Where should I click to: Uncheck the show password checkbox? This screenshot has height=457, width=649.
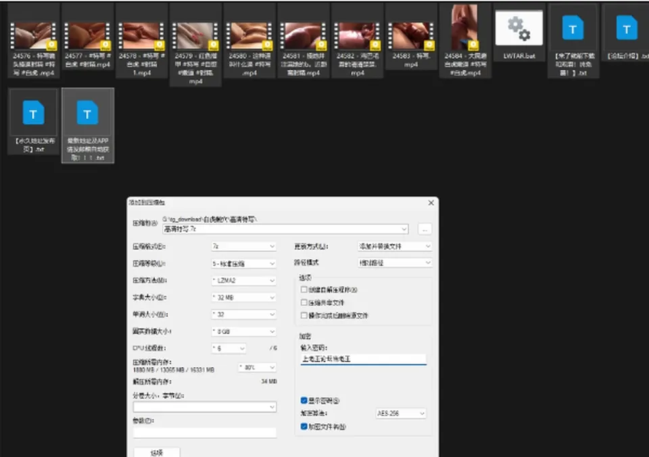tap(304, 400)
